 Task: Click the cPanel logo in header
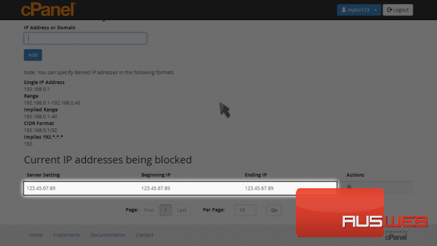click(48, 10)
